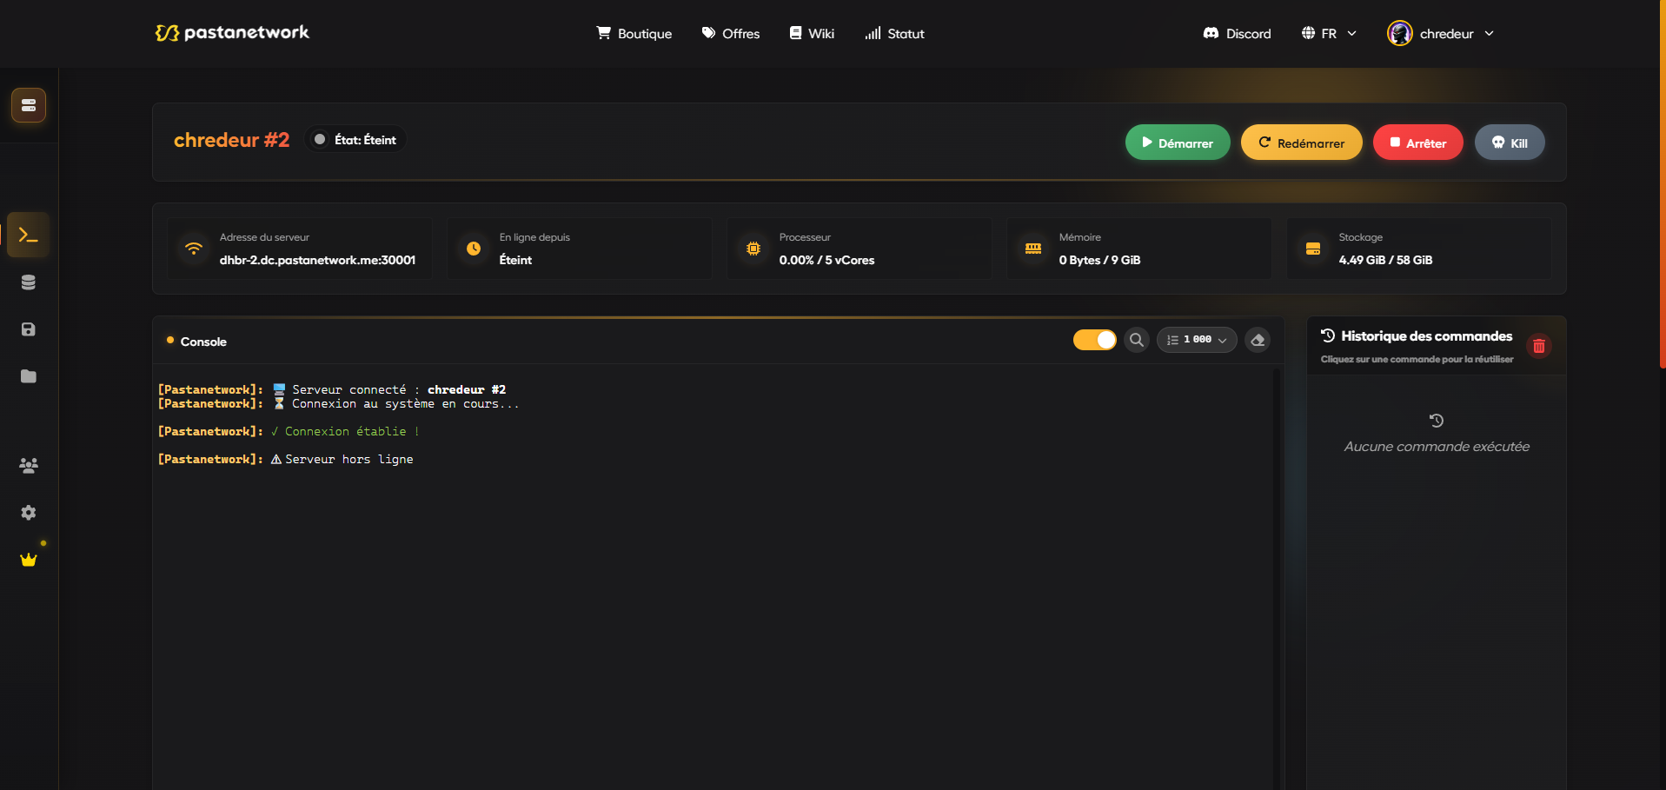Viewport: 1666px width, 790px height.
Task: Click the Serveur hors ligne console line
Action: (x=285, y=459)
